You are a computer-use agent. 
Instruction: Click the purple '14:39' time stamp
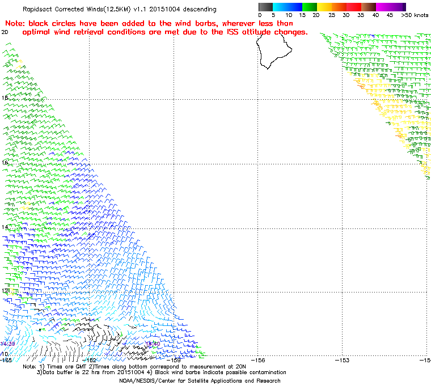(7, 344)
